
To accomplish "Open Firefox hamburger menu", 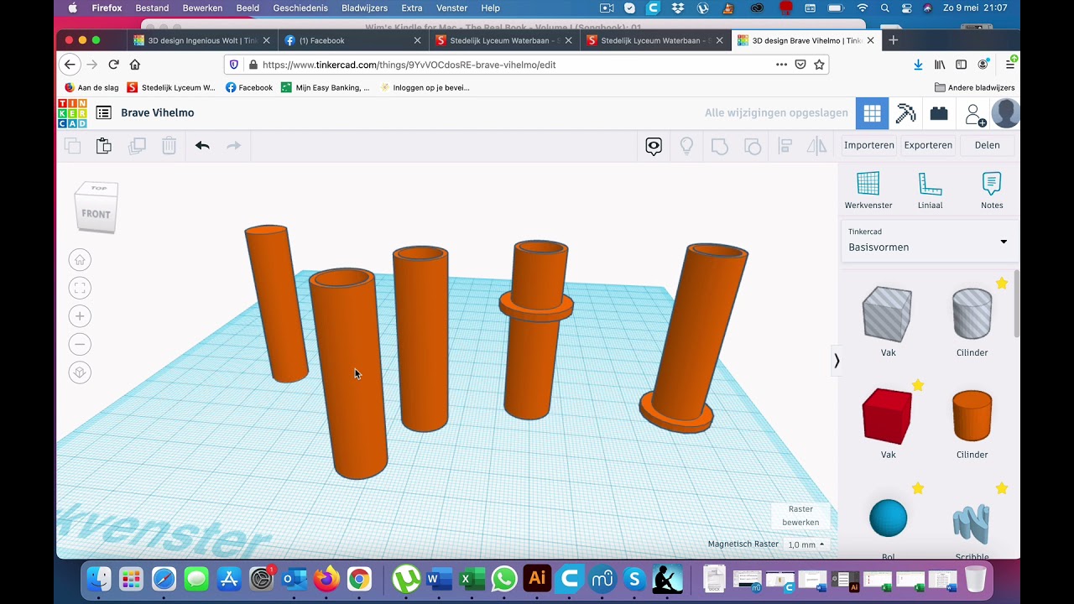I will (1010, 65).
